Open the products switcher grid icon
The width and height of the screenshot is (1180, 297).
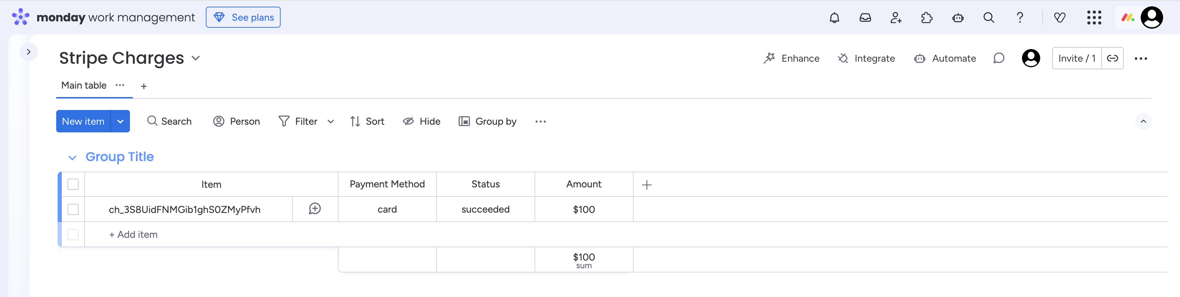[x=1094, y=18]
